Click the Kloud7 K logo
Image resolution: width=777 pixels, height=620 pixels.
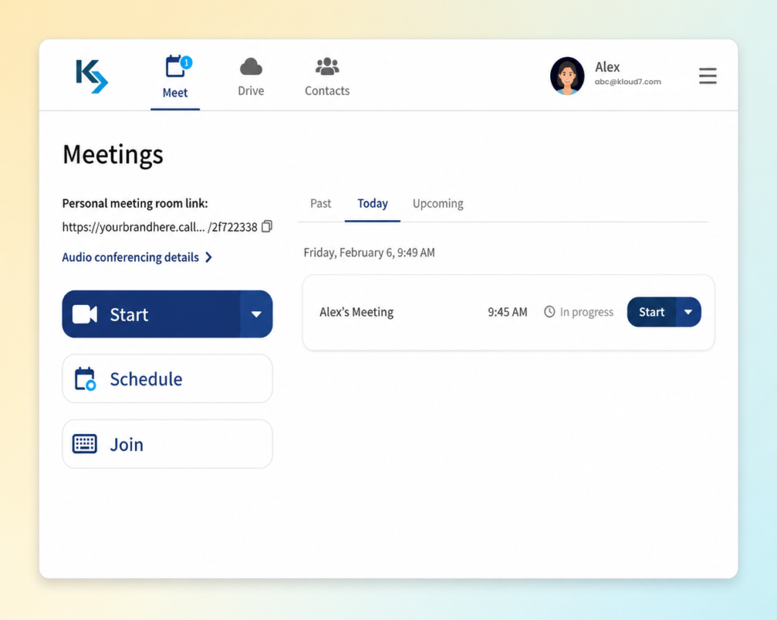coord(92,76)
